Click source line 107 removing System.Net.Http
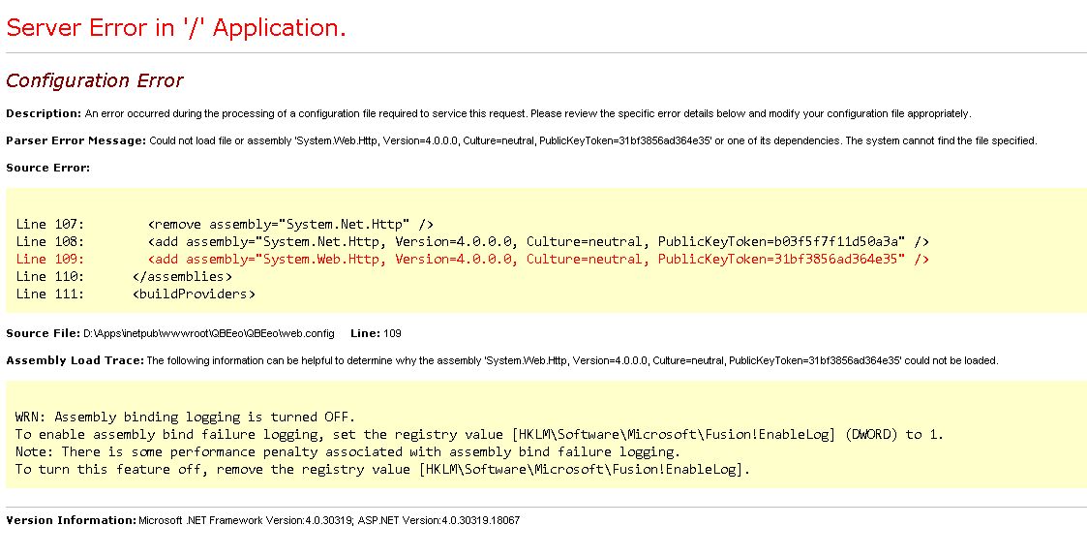1087x557 pixels. pos(225,224)
